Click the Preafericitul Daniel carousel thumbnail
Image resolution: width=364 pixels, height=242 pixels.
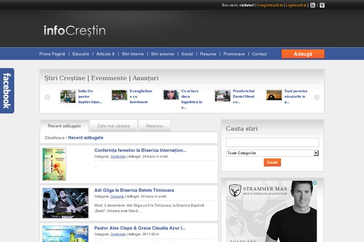point(223,96)
